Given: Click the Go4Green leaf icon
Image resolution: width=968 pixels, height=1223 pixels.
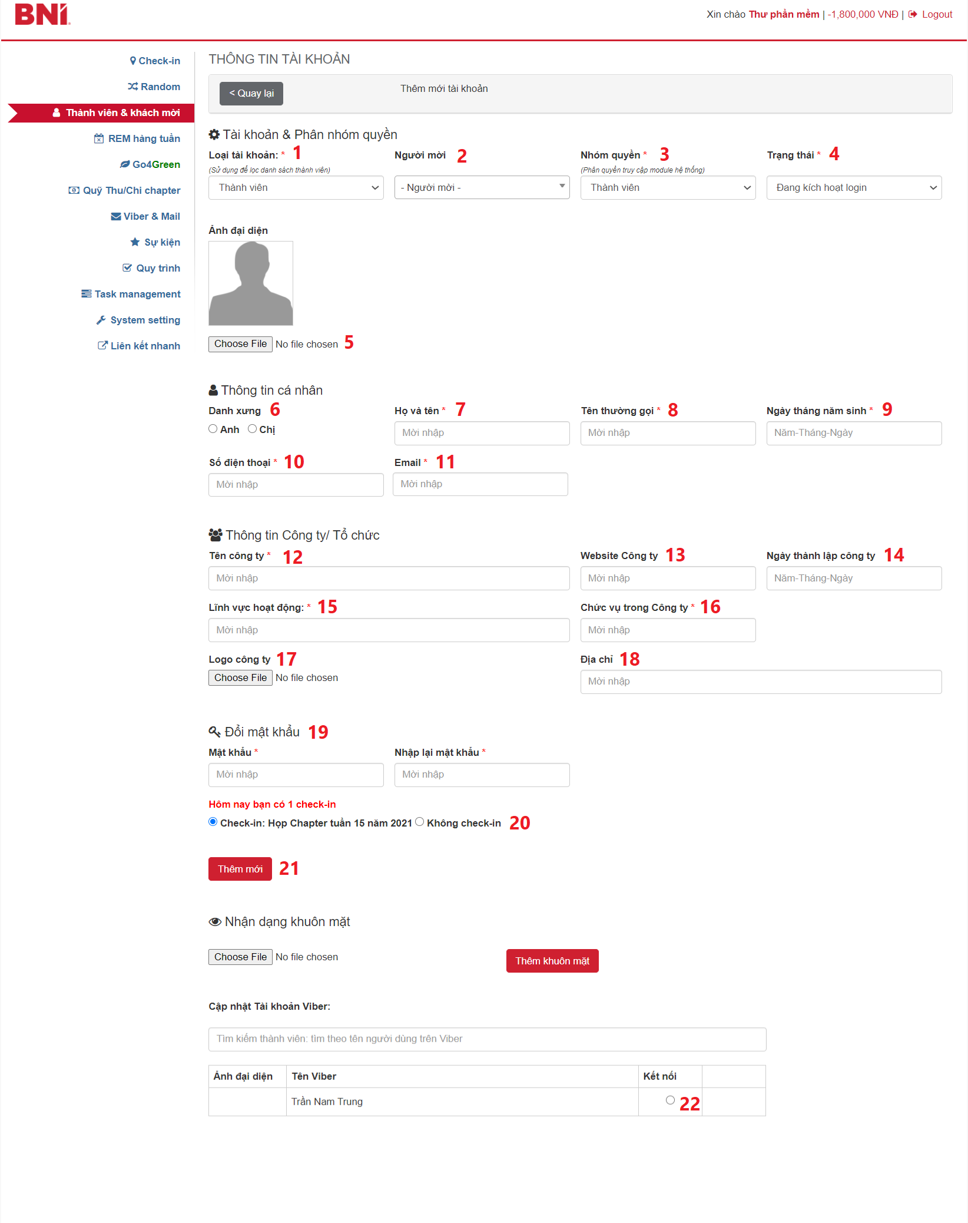Looking at the screenshot, I should [125, 164].
